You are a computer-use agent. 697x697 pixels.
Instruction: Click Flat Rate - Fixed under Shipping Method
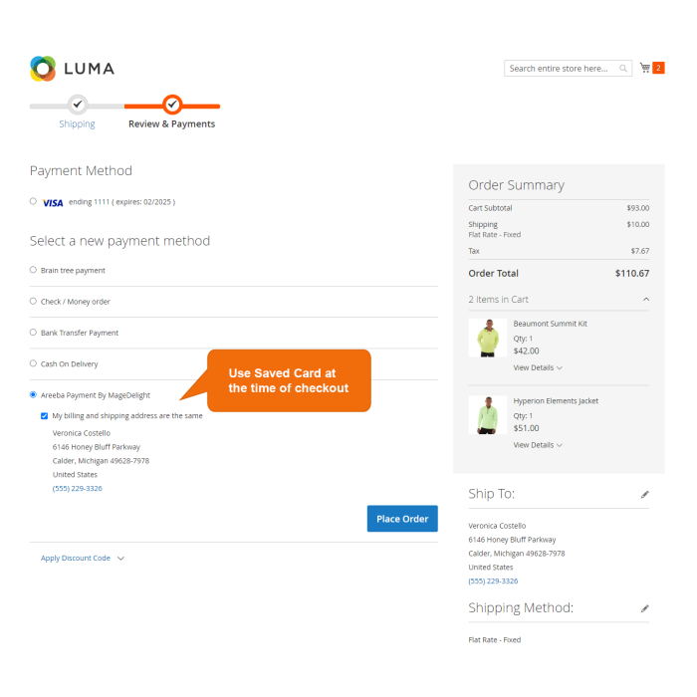click(x=494, y=640)
